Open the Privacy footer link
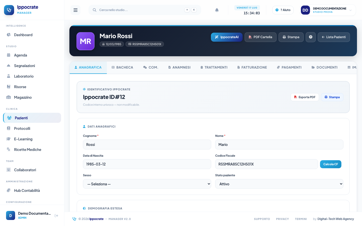This screenshot has width=362, height=226. click(282, 219)
